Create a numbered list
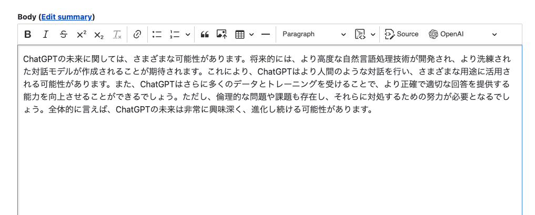Image resolution: width=535 pixels, height=215 pixels. click(x=175, y=34)
